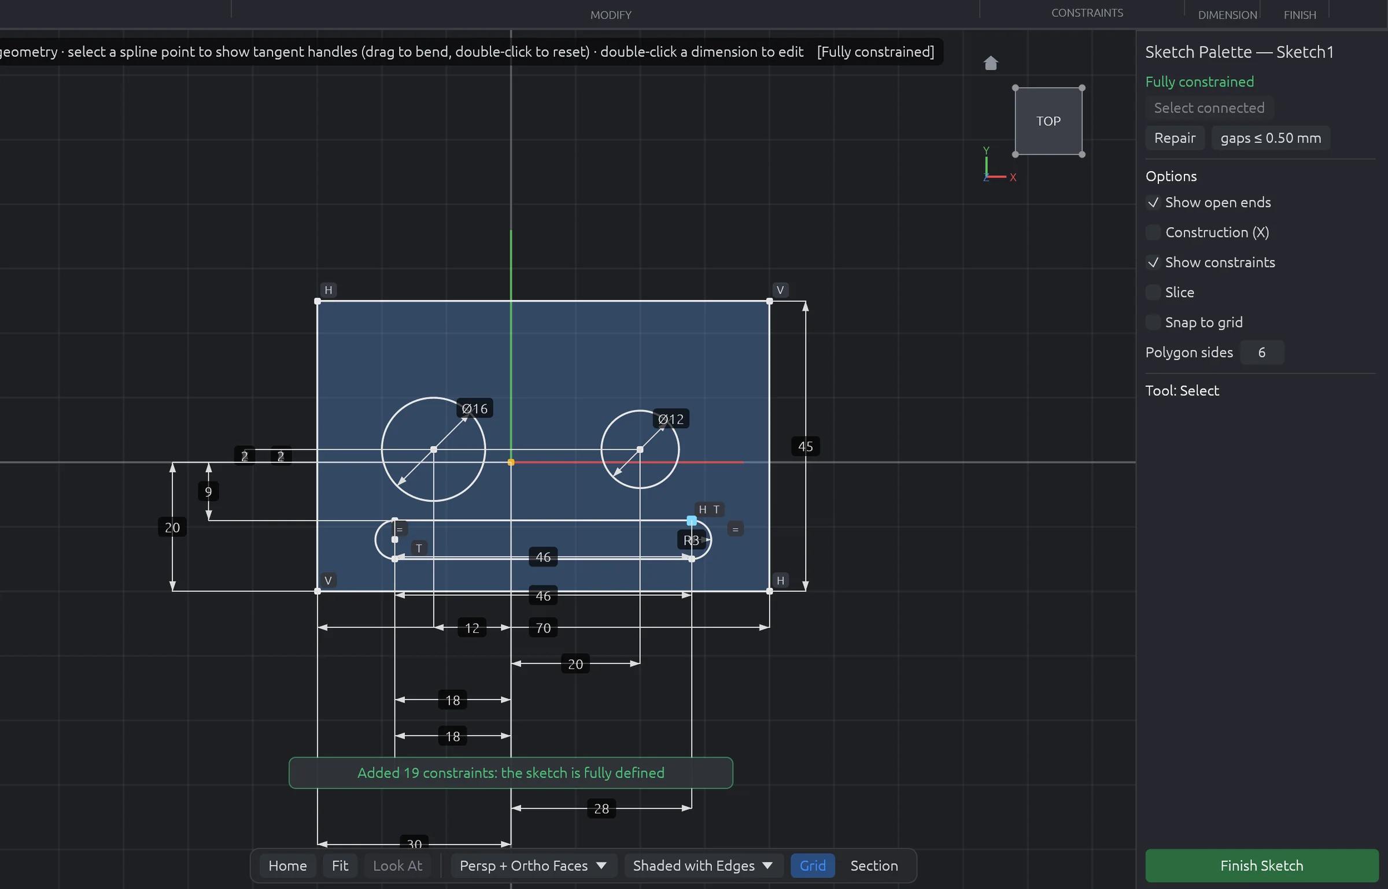Screen dimensions: 1388x889
Task: Click the Fully constrained status text
Action: click(x=1199, y=82)
